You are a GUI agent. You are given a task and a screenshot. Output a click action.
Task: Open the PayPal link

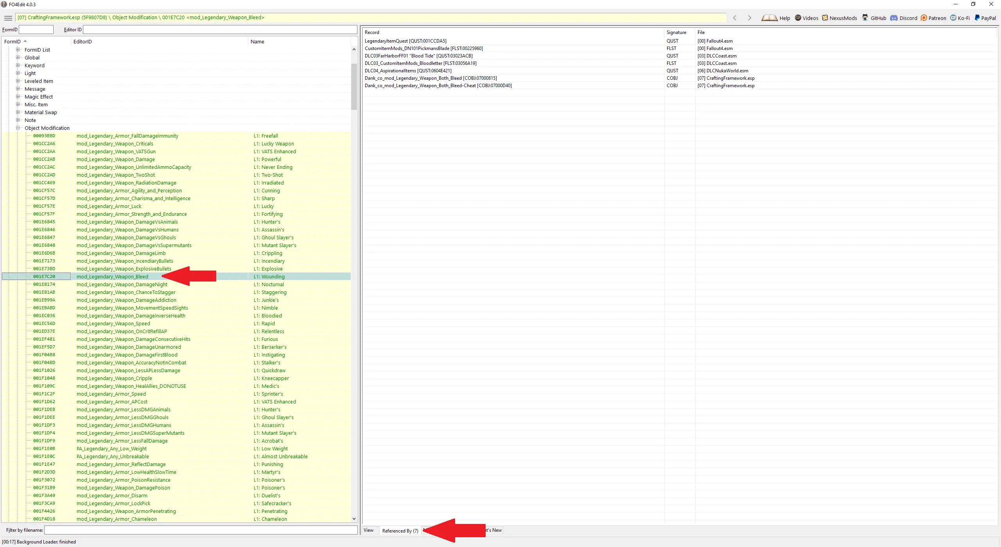[x=985, y=18]
